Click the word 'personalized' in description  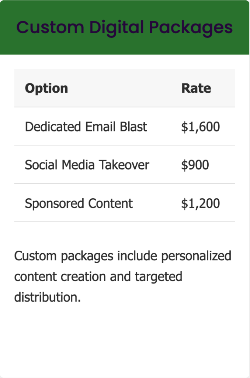pyautogui.click(x=196, y=256)
